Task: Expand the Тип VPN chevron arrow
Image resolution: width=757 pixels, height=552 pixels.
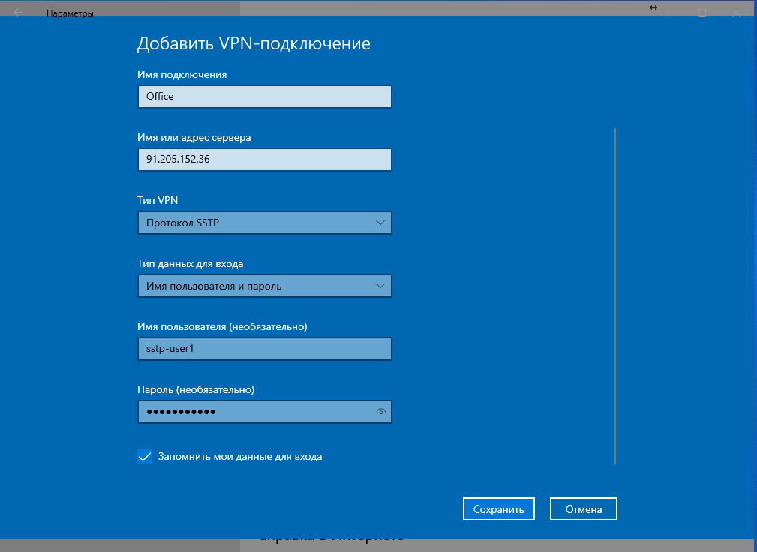Action: pos(380,223)
